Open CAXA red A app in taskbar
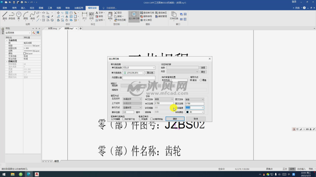Viewport: 316px width, 177px height. coord(37,174)
